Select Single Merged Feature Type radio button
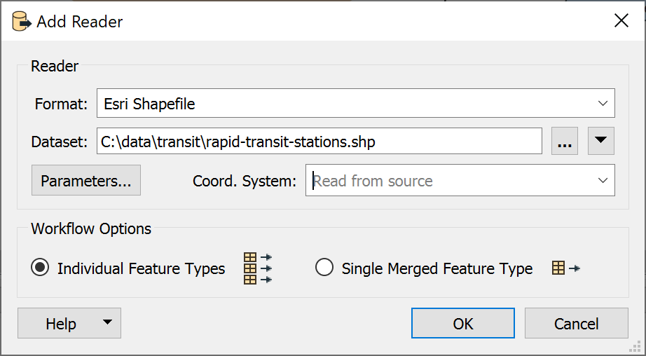The width and height of the screenshot is (646, 356). click(x=324, y=268)
